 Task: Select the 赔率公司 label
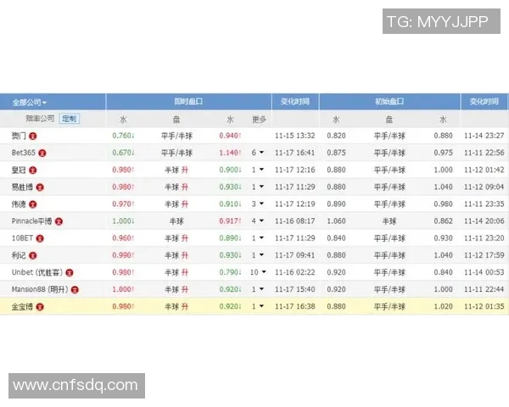(39, 119)
